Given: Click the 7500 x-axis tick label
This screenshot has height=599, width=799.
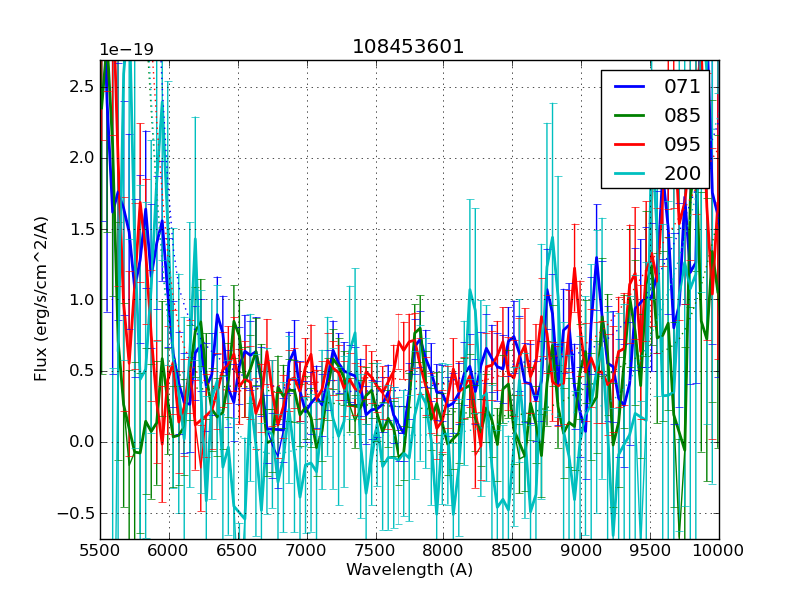Looking at the screenshot, I should pos(376,550).
